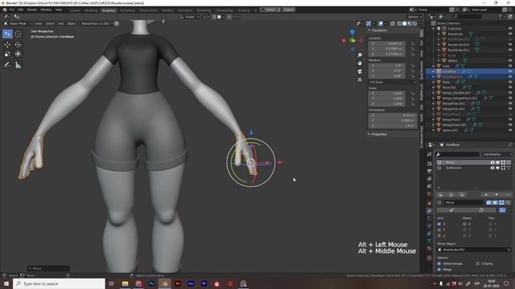Select the Scale tool
This screenshot has width=515, height=289.
[x=7, y=54]
